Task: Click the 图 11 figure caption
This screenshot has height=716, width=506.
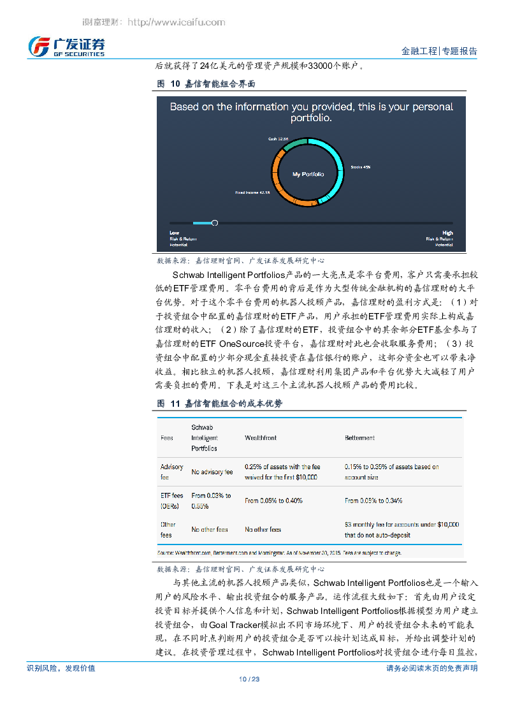Action: [219, 404]
